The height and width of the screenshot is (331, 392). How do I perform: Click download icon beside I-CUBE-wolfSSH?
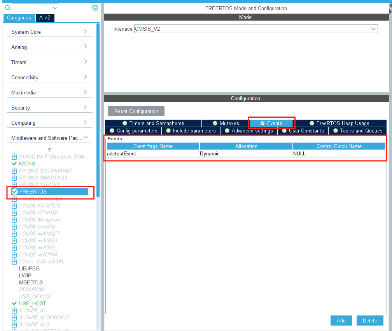click(x=14, y=241)
